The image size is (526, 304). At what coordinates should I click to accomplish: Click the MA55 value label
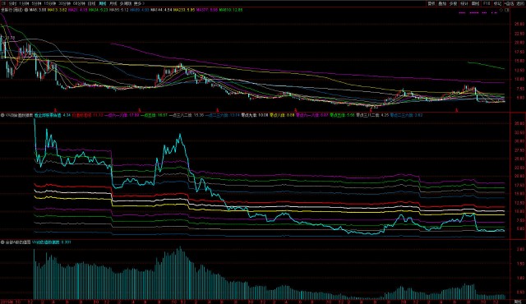[118, 10]
